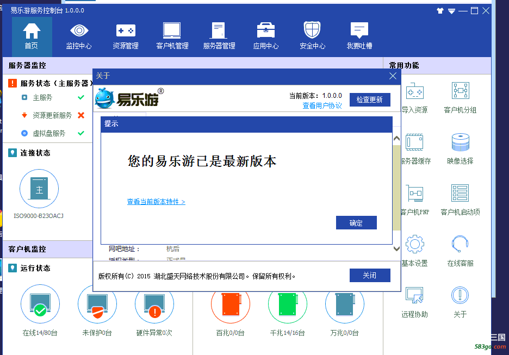The width and height of the screenshot is (509, 355).
Task: Click red X status of 资源更新服务
Action: click(81, 115)
